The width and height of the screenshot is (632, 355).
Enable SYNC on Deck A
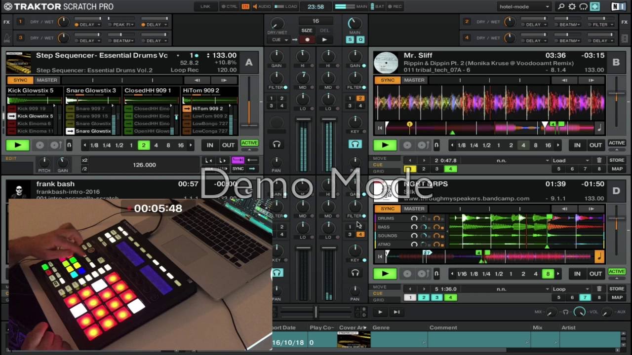tap(20, 80)
